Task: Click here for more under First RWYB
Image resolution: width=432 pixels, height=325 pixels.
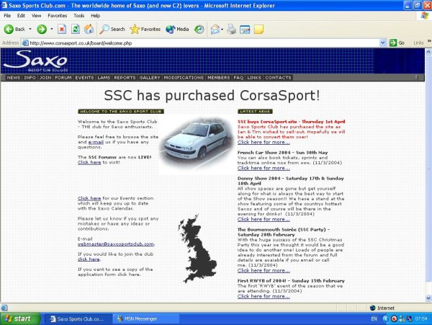Action: pos(264,296)
